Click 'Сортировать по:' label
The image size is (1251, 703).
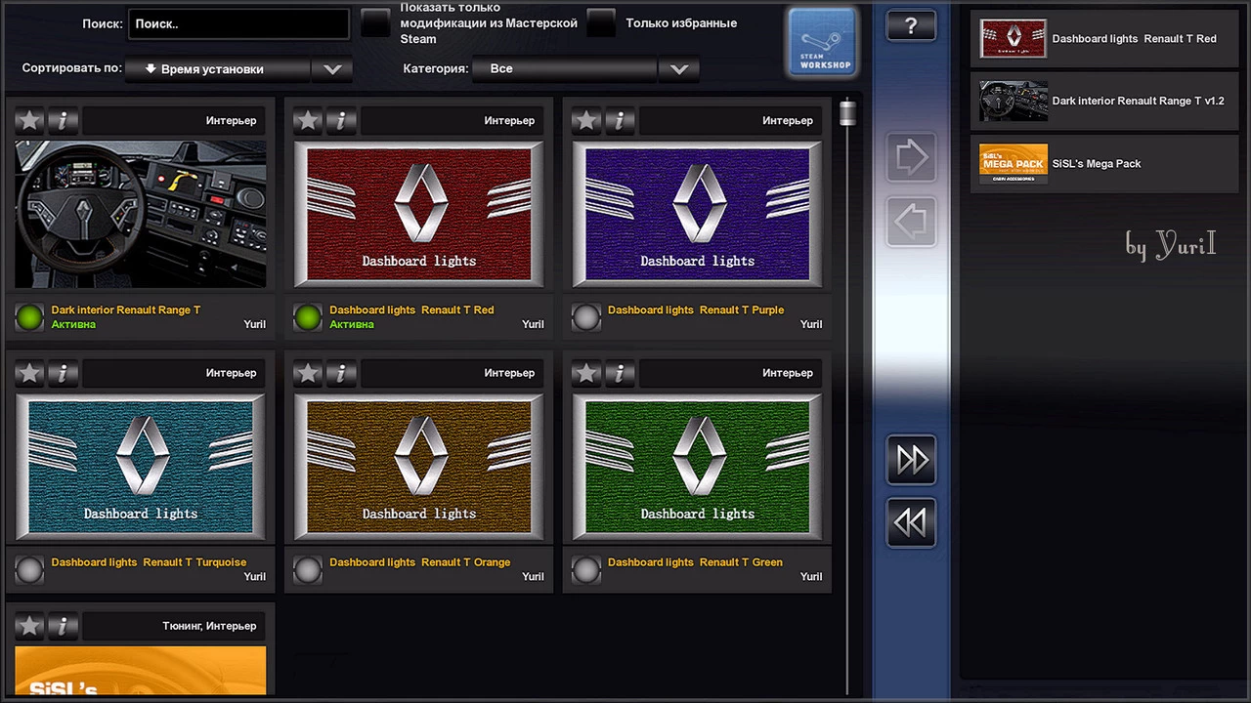point(71,68)
